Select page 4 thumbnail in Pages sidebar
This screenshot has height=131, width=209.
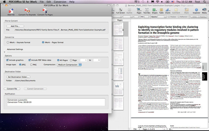[x=118, y=74]
